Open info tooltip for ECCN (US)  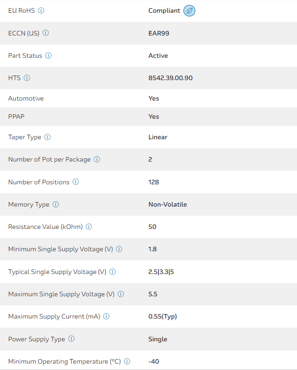[46, 33]
